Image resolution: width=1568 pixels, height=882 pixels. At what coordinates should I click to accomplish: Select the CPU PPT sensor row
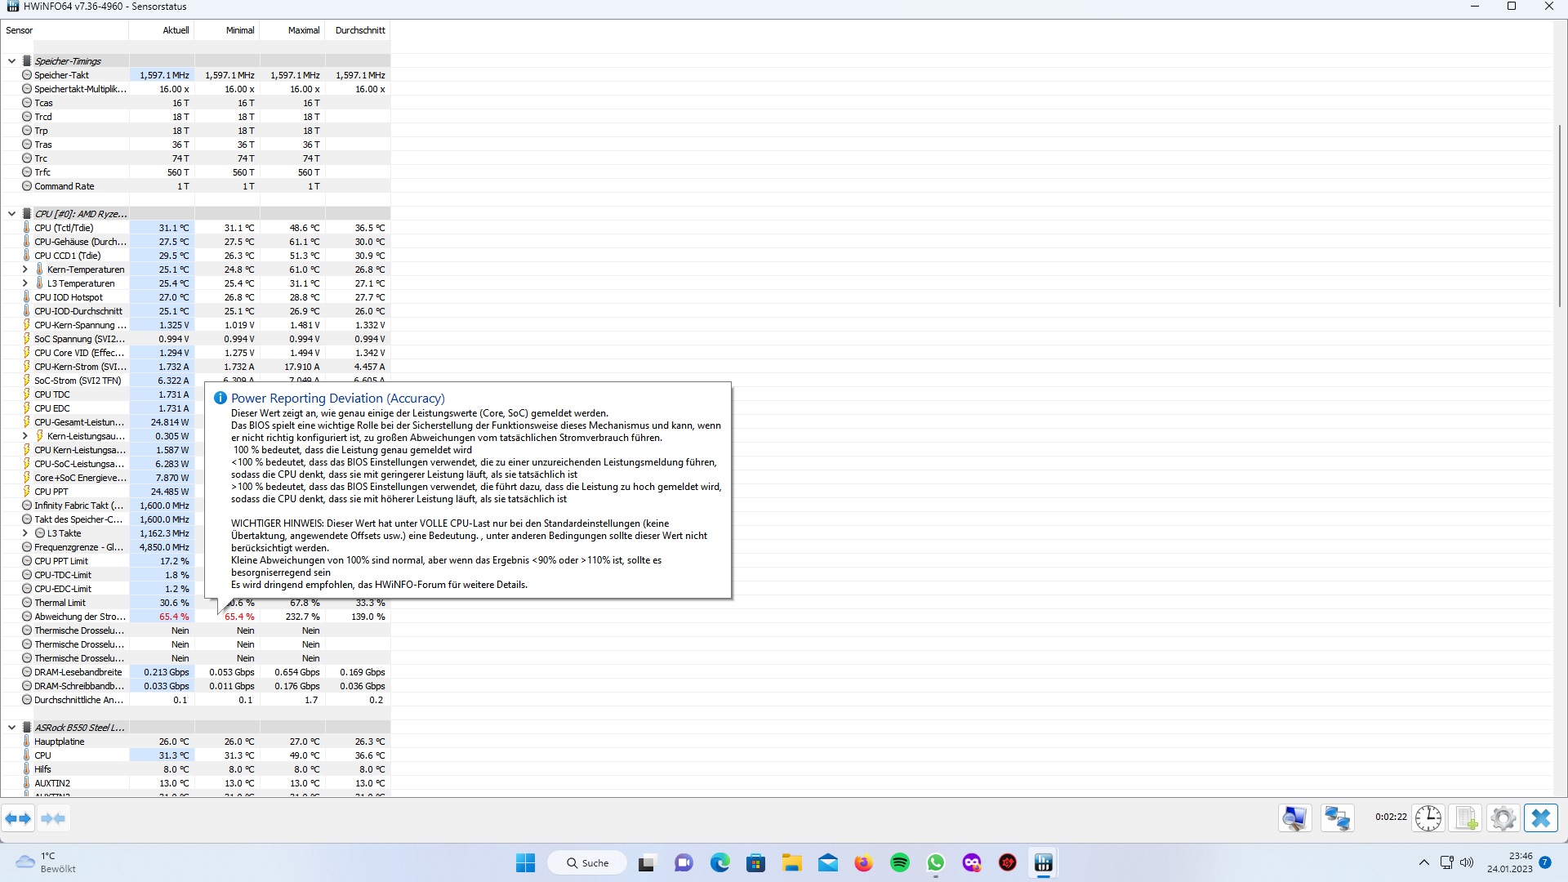pos(51,492)
